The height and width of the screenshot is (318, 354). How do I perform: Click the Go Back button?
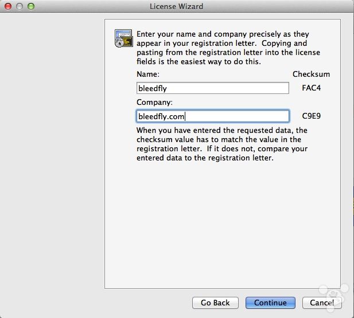215,303
